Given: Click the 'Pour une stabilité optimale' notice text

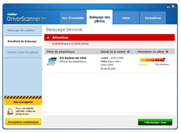Looking at the screenshot, I should click(25, 111).
